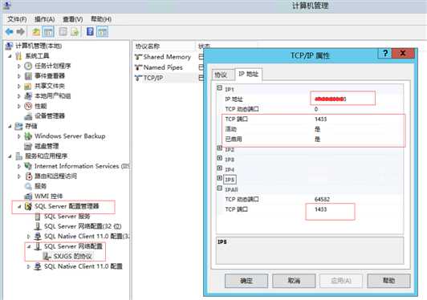This screenshot has width=427, height=300.
Task: Open the 文件(F) menu
Action: tap(17, 19)
